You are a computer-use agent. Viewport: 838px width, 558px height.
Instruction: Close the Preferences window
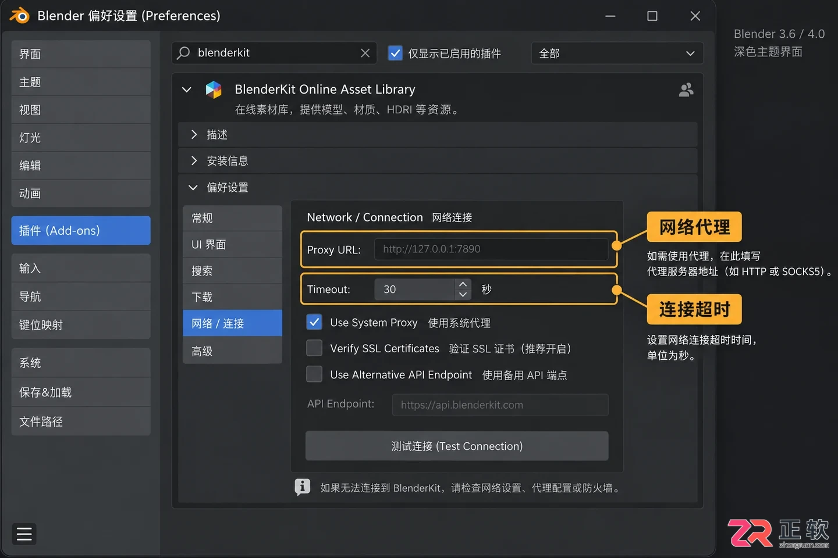click(x=695, y=16)
